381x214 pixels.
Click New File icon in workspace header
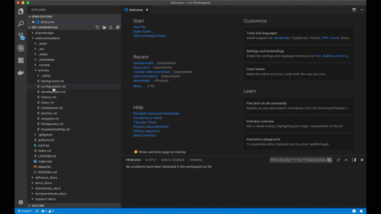(98, 27)
